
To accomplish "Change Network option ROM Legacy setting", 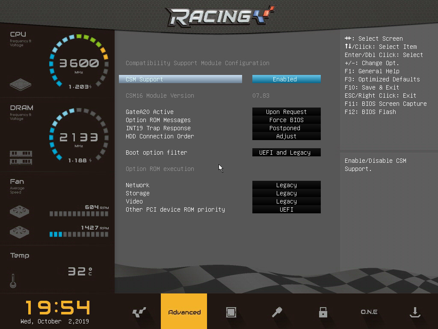I will (286, 185).
